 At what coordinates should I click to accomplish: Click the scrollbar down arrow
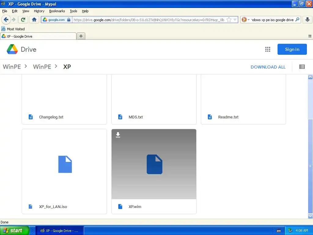[310, 216]
